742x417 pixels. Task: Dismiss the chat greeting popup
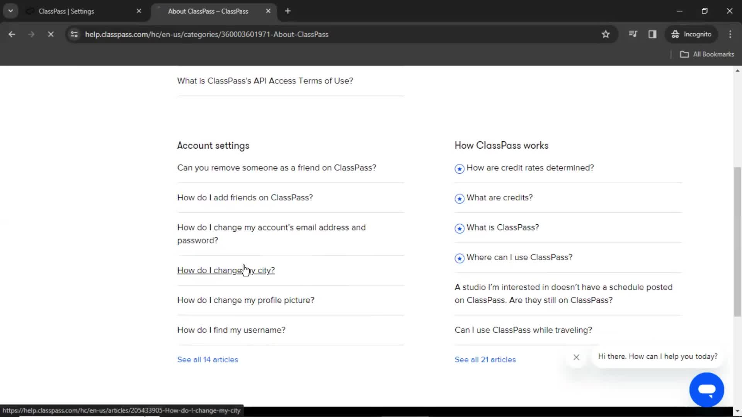click(x=576, y=357)
